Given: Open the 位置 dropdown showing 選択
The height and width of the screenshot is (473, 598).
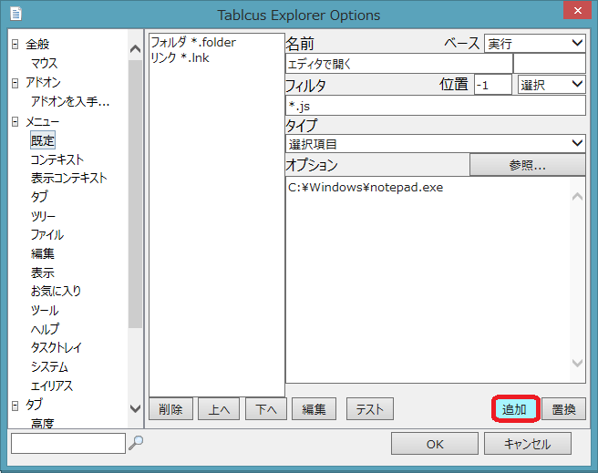Looking at the screenshot, I should [552, 84].
